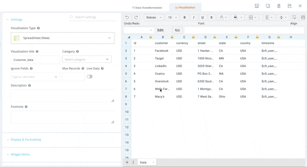
Task: Add a new sheet with plus button
Action: (127, 162)
